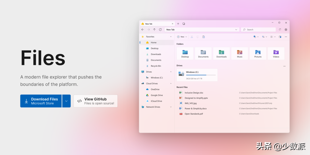Screen dimensions: 310x155
Task: Click inside the Search box
Action: (258, 30)
